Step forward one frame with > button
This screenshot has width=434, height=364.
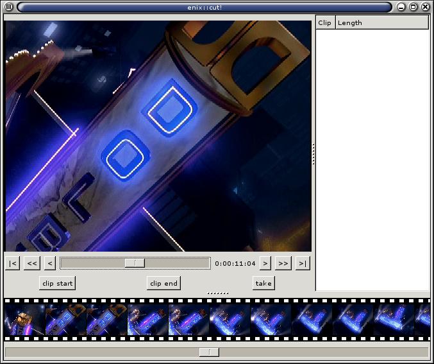[265, 263]
